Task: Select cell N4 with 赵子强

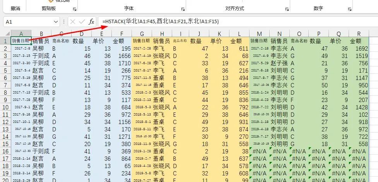Action: (280, 63)
